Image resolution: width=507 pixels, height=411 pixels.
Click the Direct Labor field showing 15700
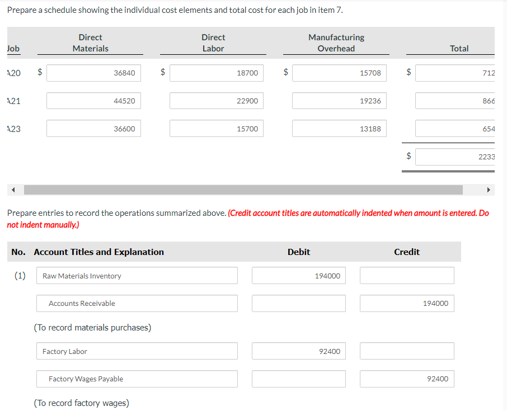pos(216,128)
